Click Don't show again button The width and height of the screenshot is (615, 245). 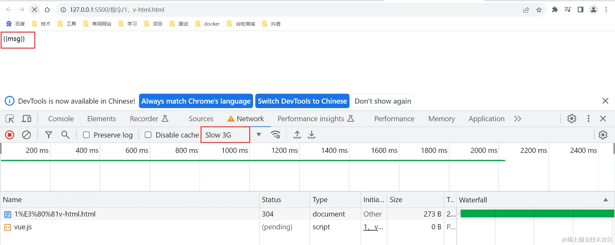[x=382, y=101]
